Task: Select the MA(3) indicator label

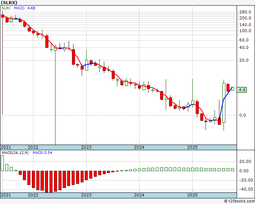Action: click(19, 8)
